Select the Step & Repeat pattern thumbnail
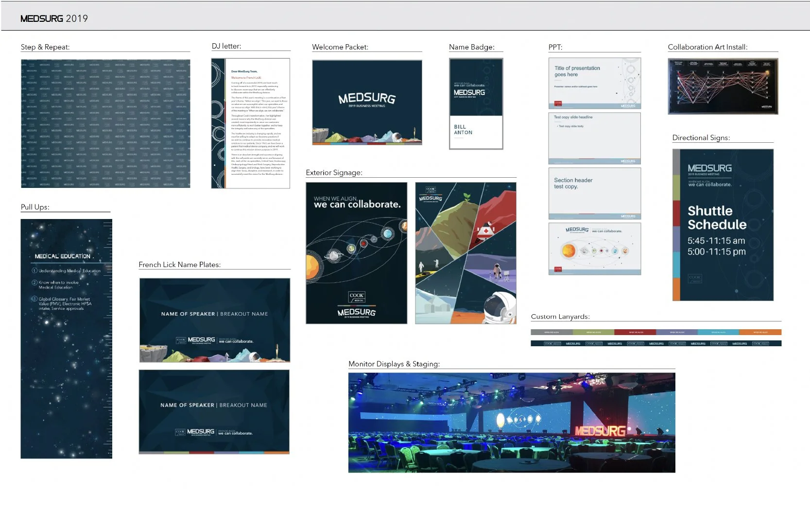 [x=105, y=123]
